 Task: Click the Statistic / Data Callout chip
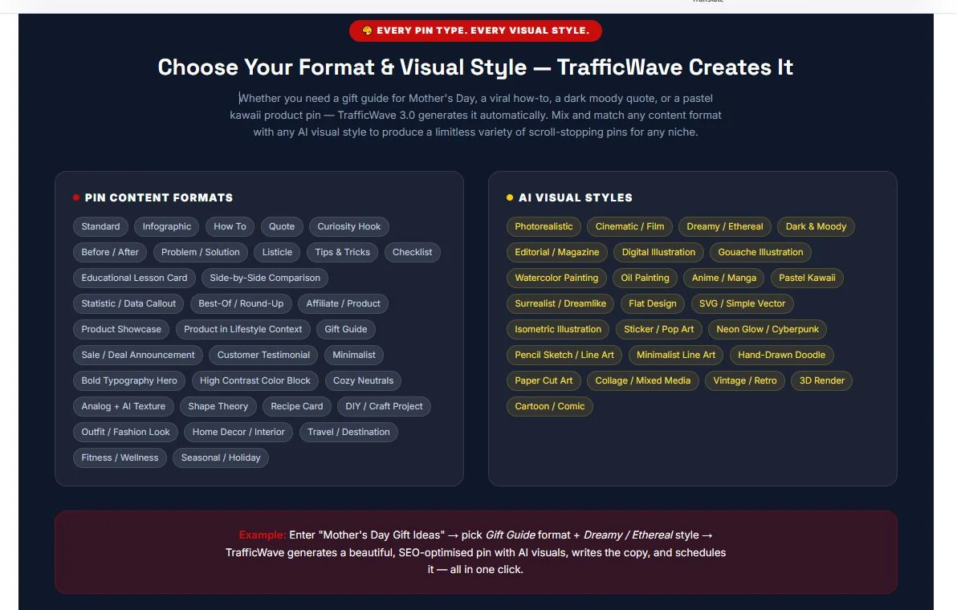tap(128, 303)
